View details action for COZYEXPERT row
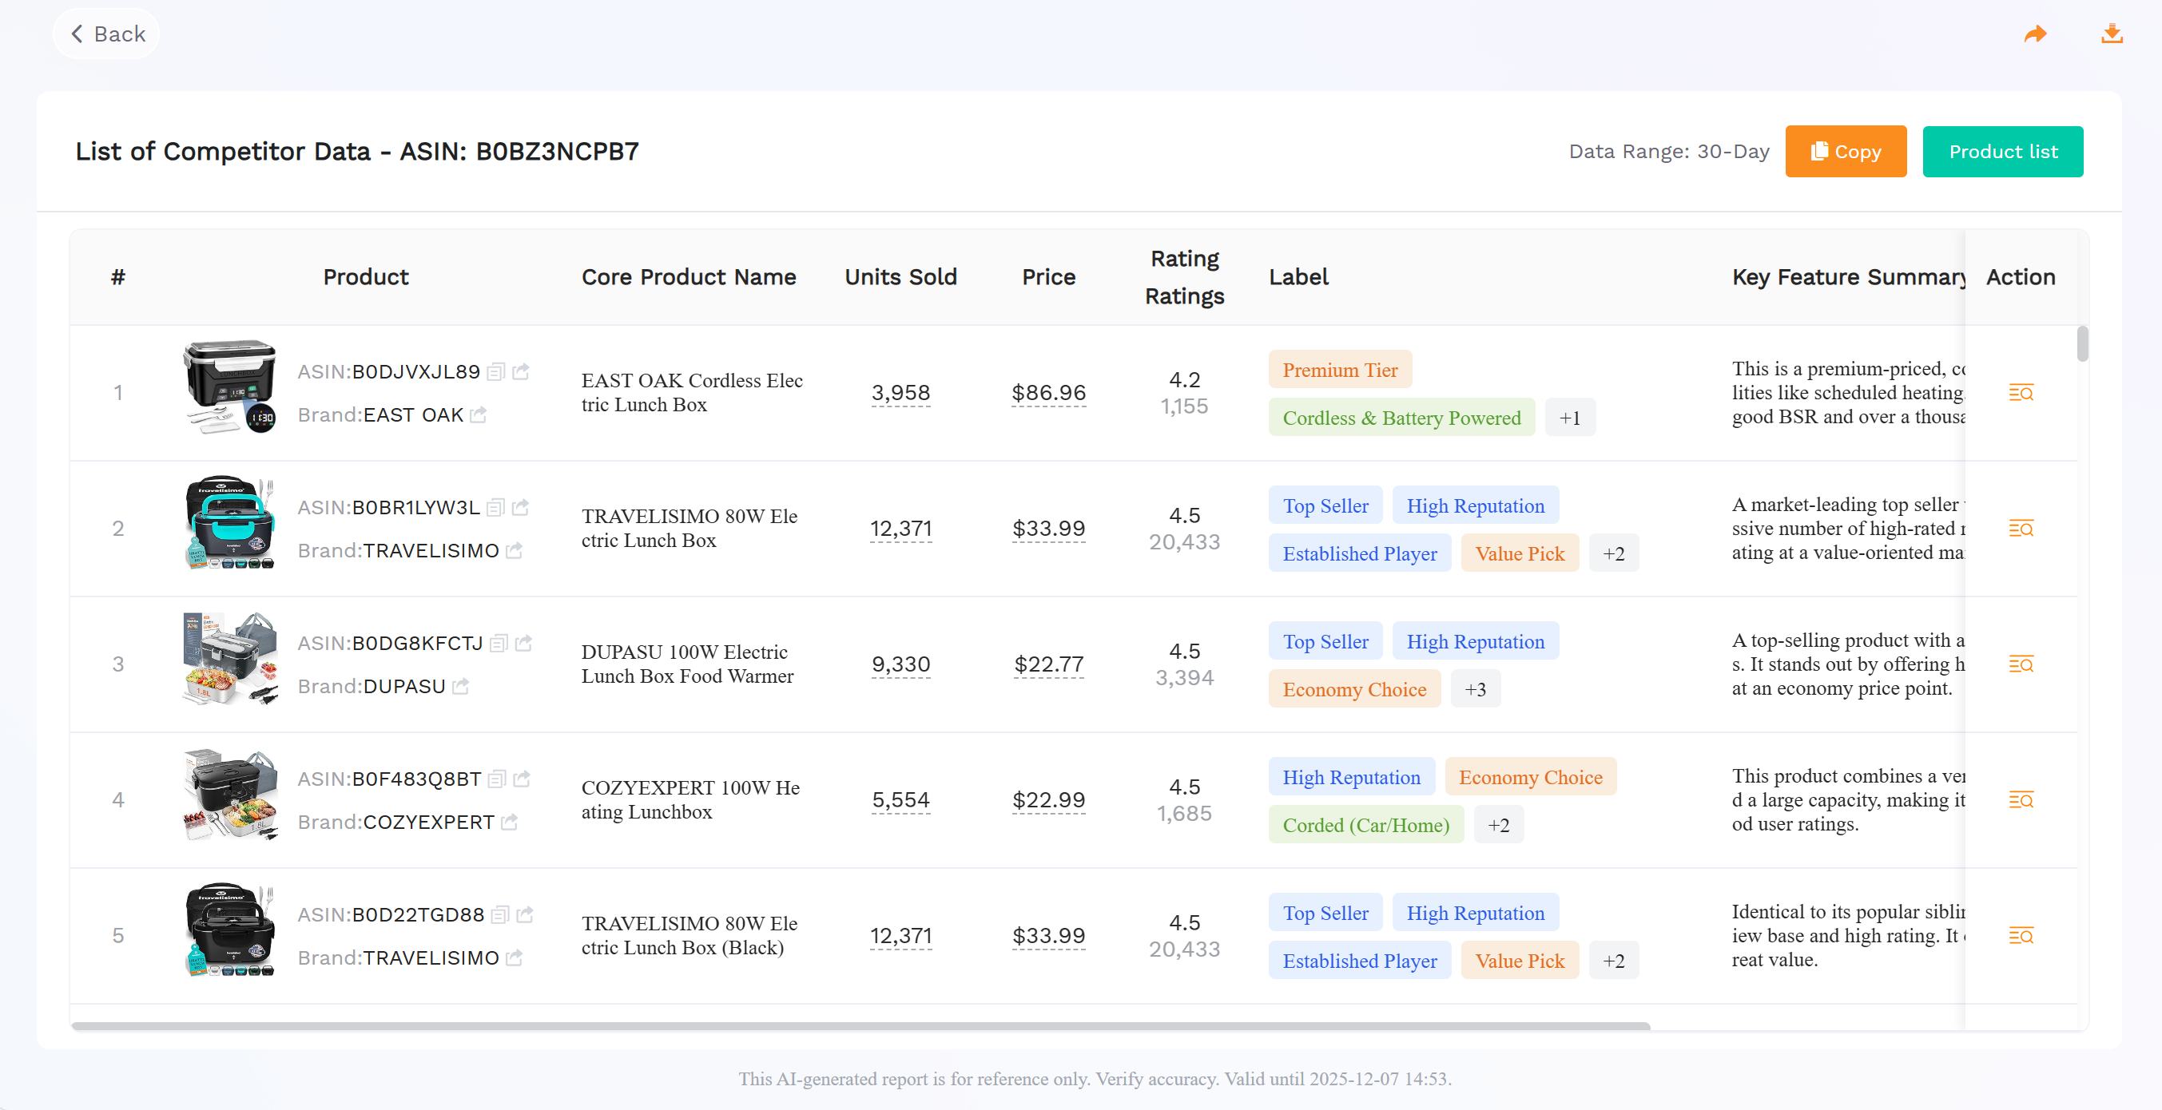This screenshot has width=2162, height=1110. tap(2022, 799)
